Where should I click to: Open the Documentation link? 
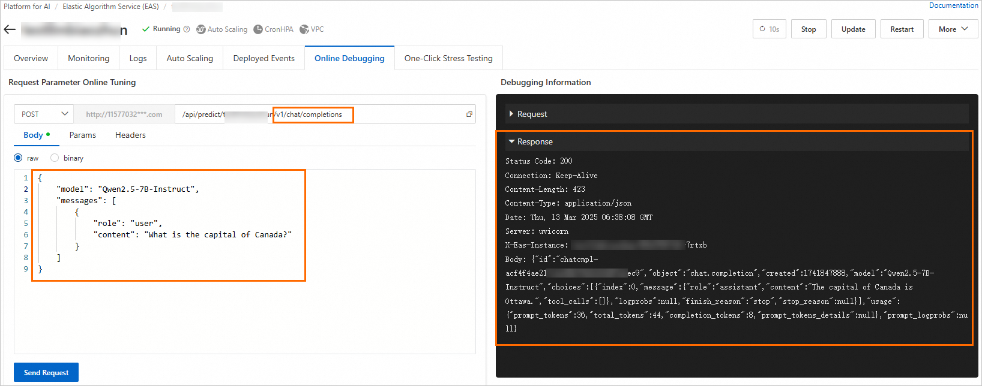click(953, 5)
